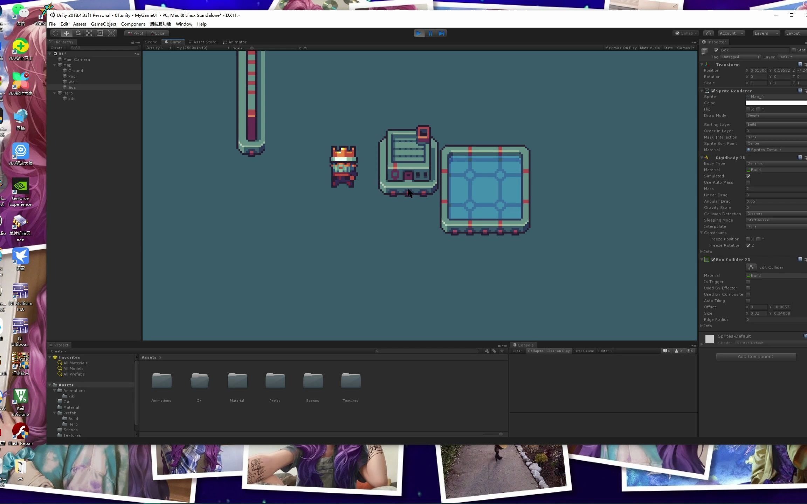Click the Color swatch in Sprite Renderer
This screenshot has height=504, width=807.
[775, 103]
